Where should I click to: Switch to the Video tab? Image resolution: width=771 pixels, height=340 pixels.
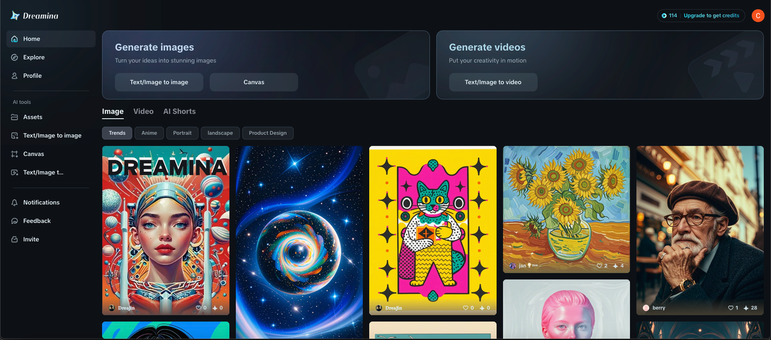tap(143, 111)
